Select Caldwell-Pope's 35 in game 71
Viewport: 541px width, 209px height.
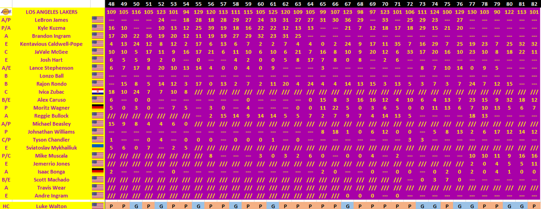pos(398,44)
